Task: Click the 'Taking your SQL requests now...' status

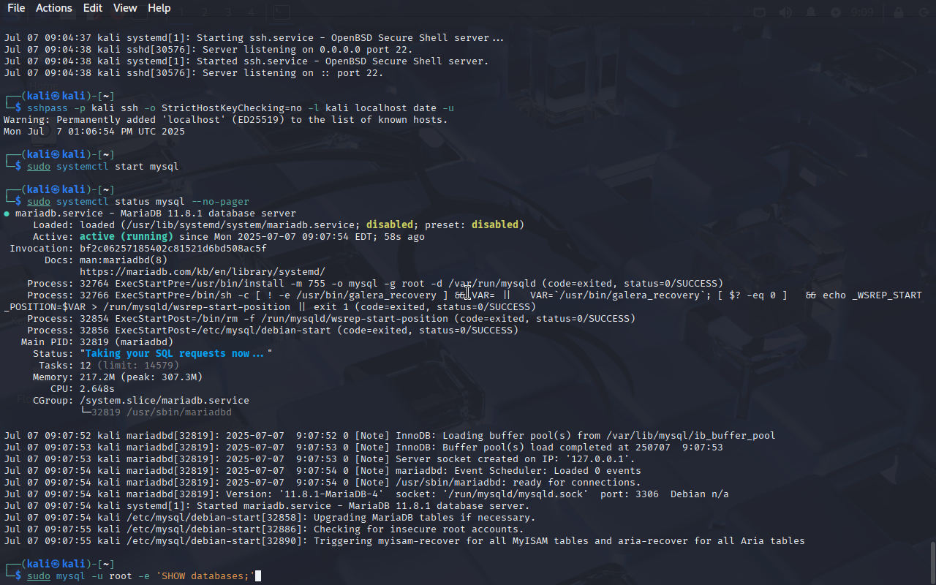Action: click(176, 354)
